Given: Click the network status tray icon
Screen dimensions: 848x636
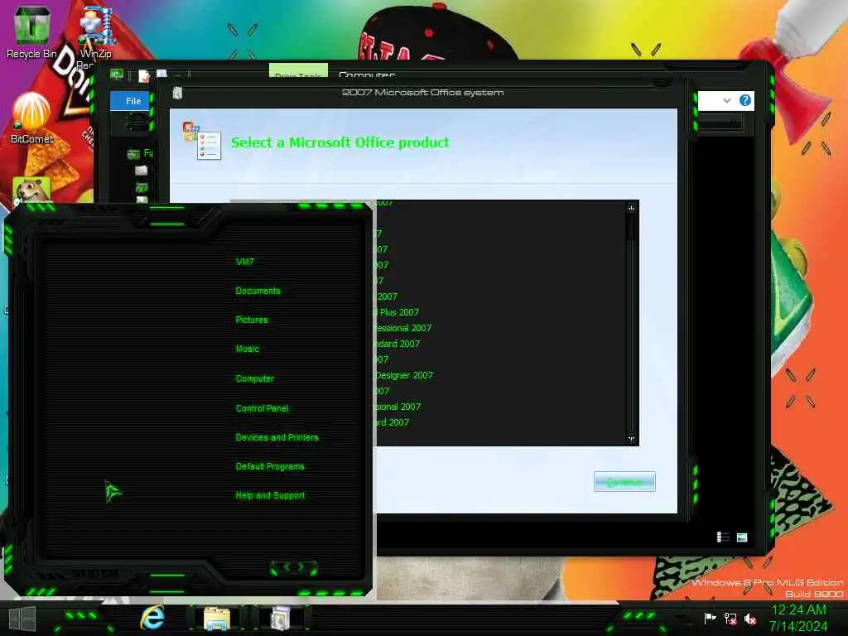Looking at the screenshot, I should click(730, 618).
